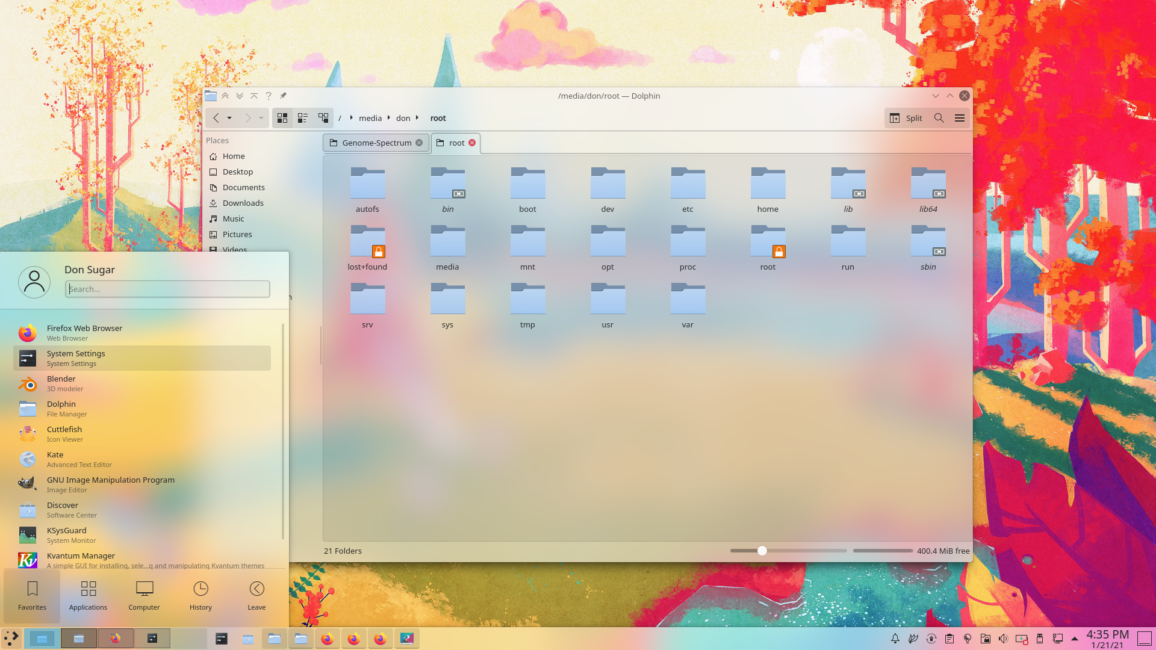Image resolution: width=1156 pixels, height=650 pixels.
Task: Select the usr folder
Action: (x=608, y=305)
